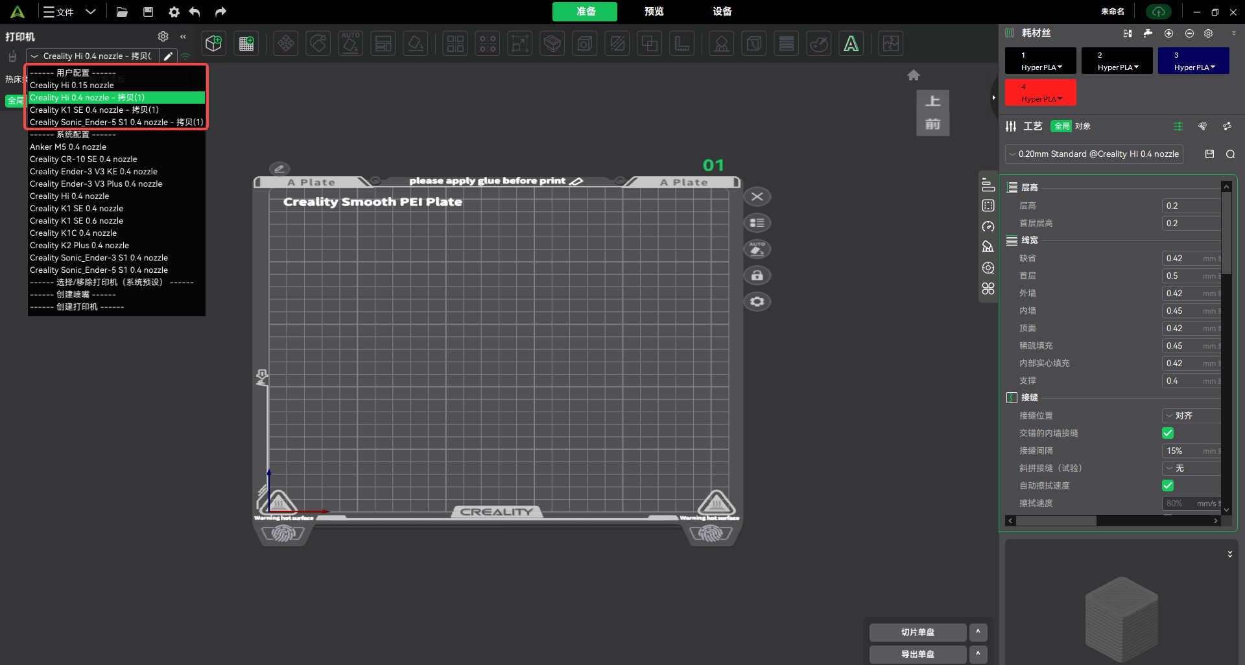Toggle advanced parameters list icon
Screen dimensions: 1245x665
coord(1178,126)
